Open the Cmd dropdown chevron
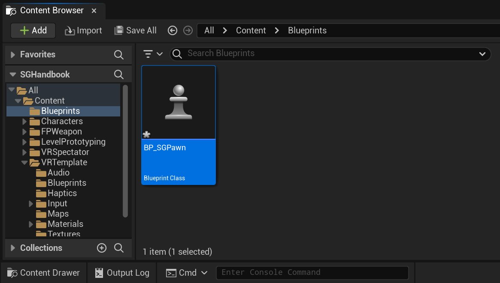The height and width of the screenshot is (283, 500). point(205,273)
